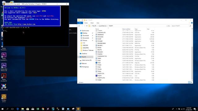Open the View ribbon tab
The height and width of the screenshot is (111, 198).
click(x=98, y=23)
